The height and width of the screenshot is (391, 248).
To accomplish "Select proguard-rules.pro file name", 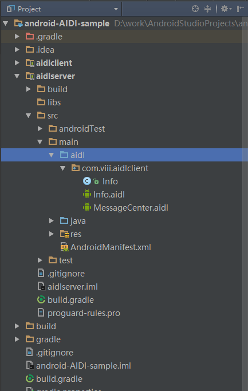I will 84,313.
